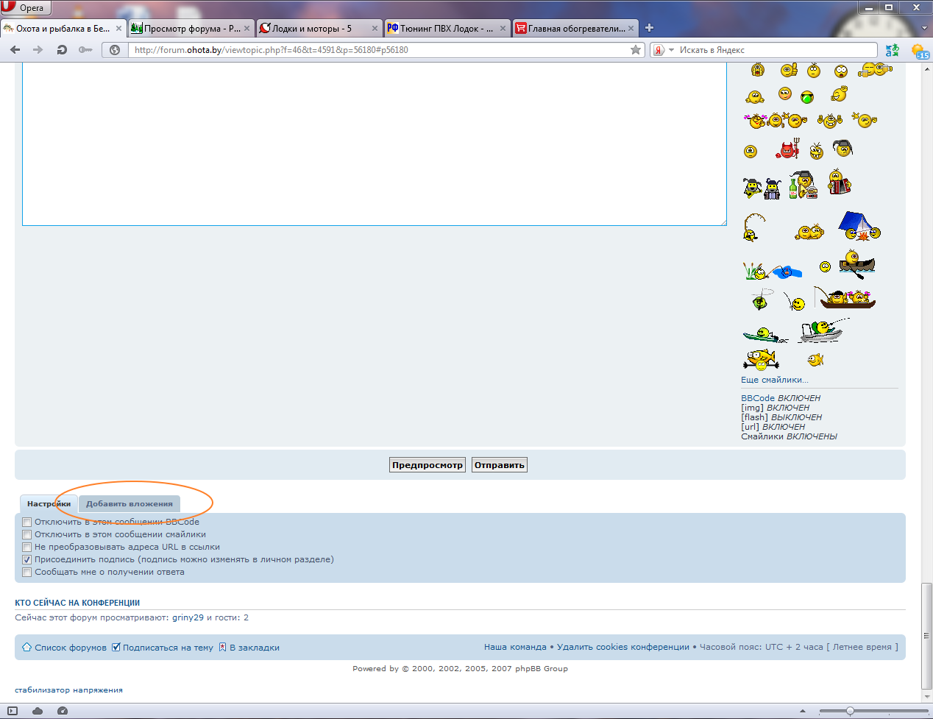933x719 pixels.
Task: Enable 'Отключить в этом сообщении BBCode' checkbox
Action: [27, 523]
